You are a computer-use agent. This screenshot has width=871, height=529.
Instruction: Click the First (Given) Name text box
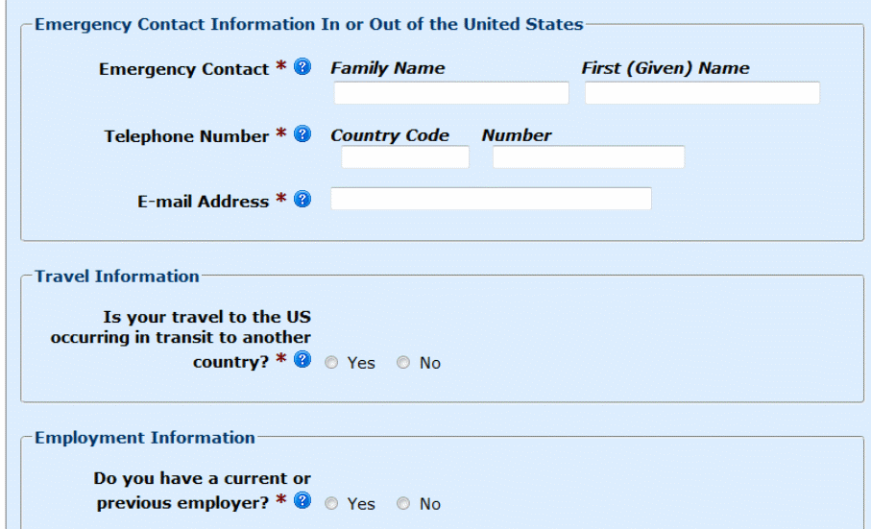click(x=702, y=93)
